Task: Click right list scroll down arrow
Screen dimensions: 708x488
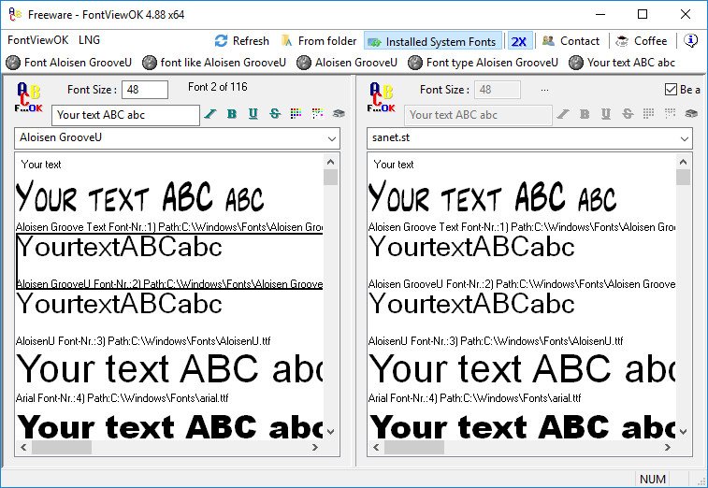Action: coord(683,432)
